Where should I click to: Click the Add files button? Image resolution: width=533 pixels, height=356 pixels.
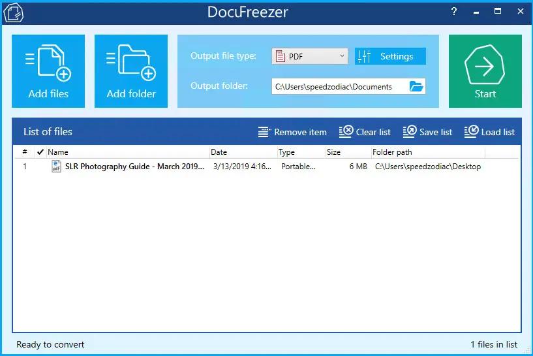click(x=48, y=71)
